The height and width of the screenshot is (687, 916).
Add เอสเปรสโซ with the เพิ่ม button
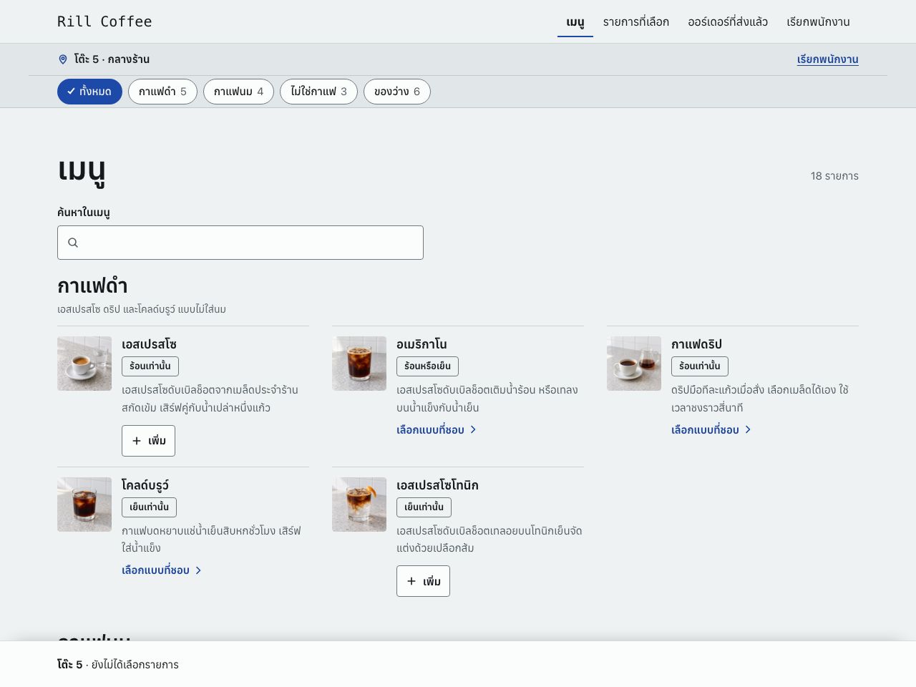pos(148,441)
